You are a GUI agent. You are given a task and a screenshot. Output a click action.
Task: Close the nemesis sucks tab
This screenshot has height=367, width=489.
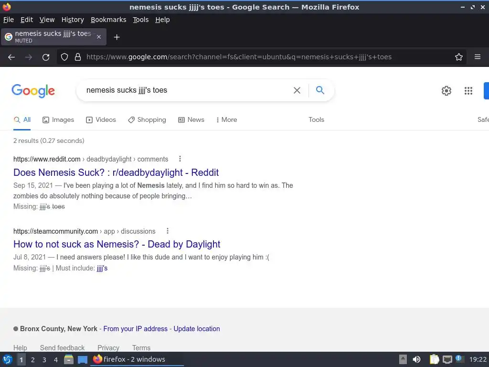99,37
